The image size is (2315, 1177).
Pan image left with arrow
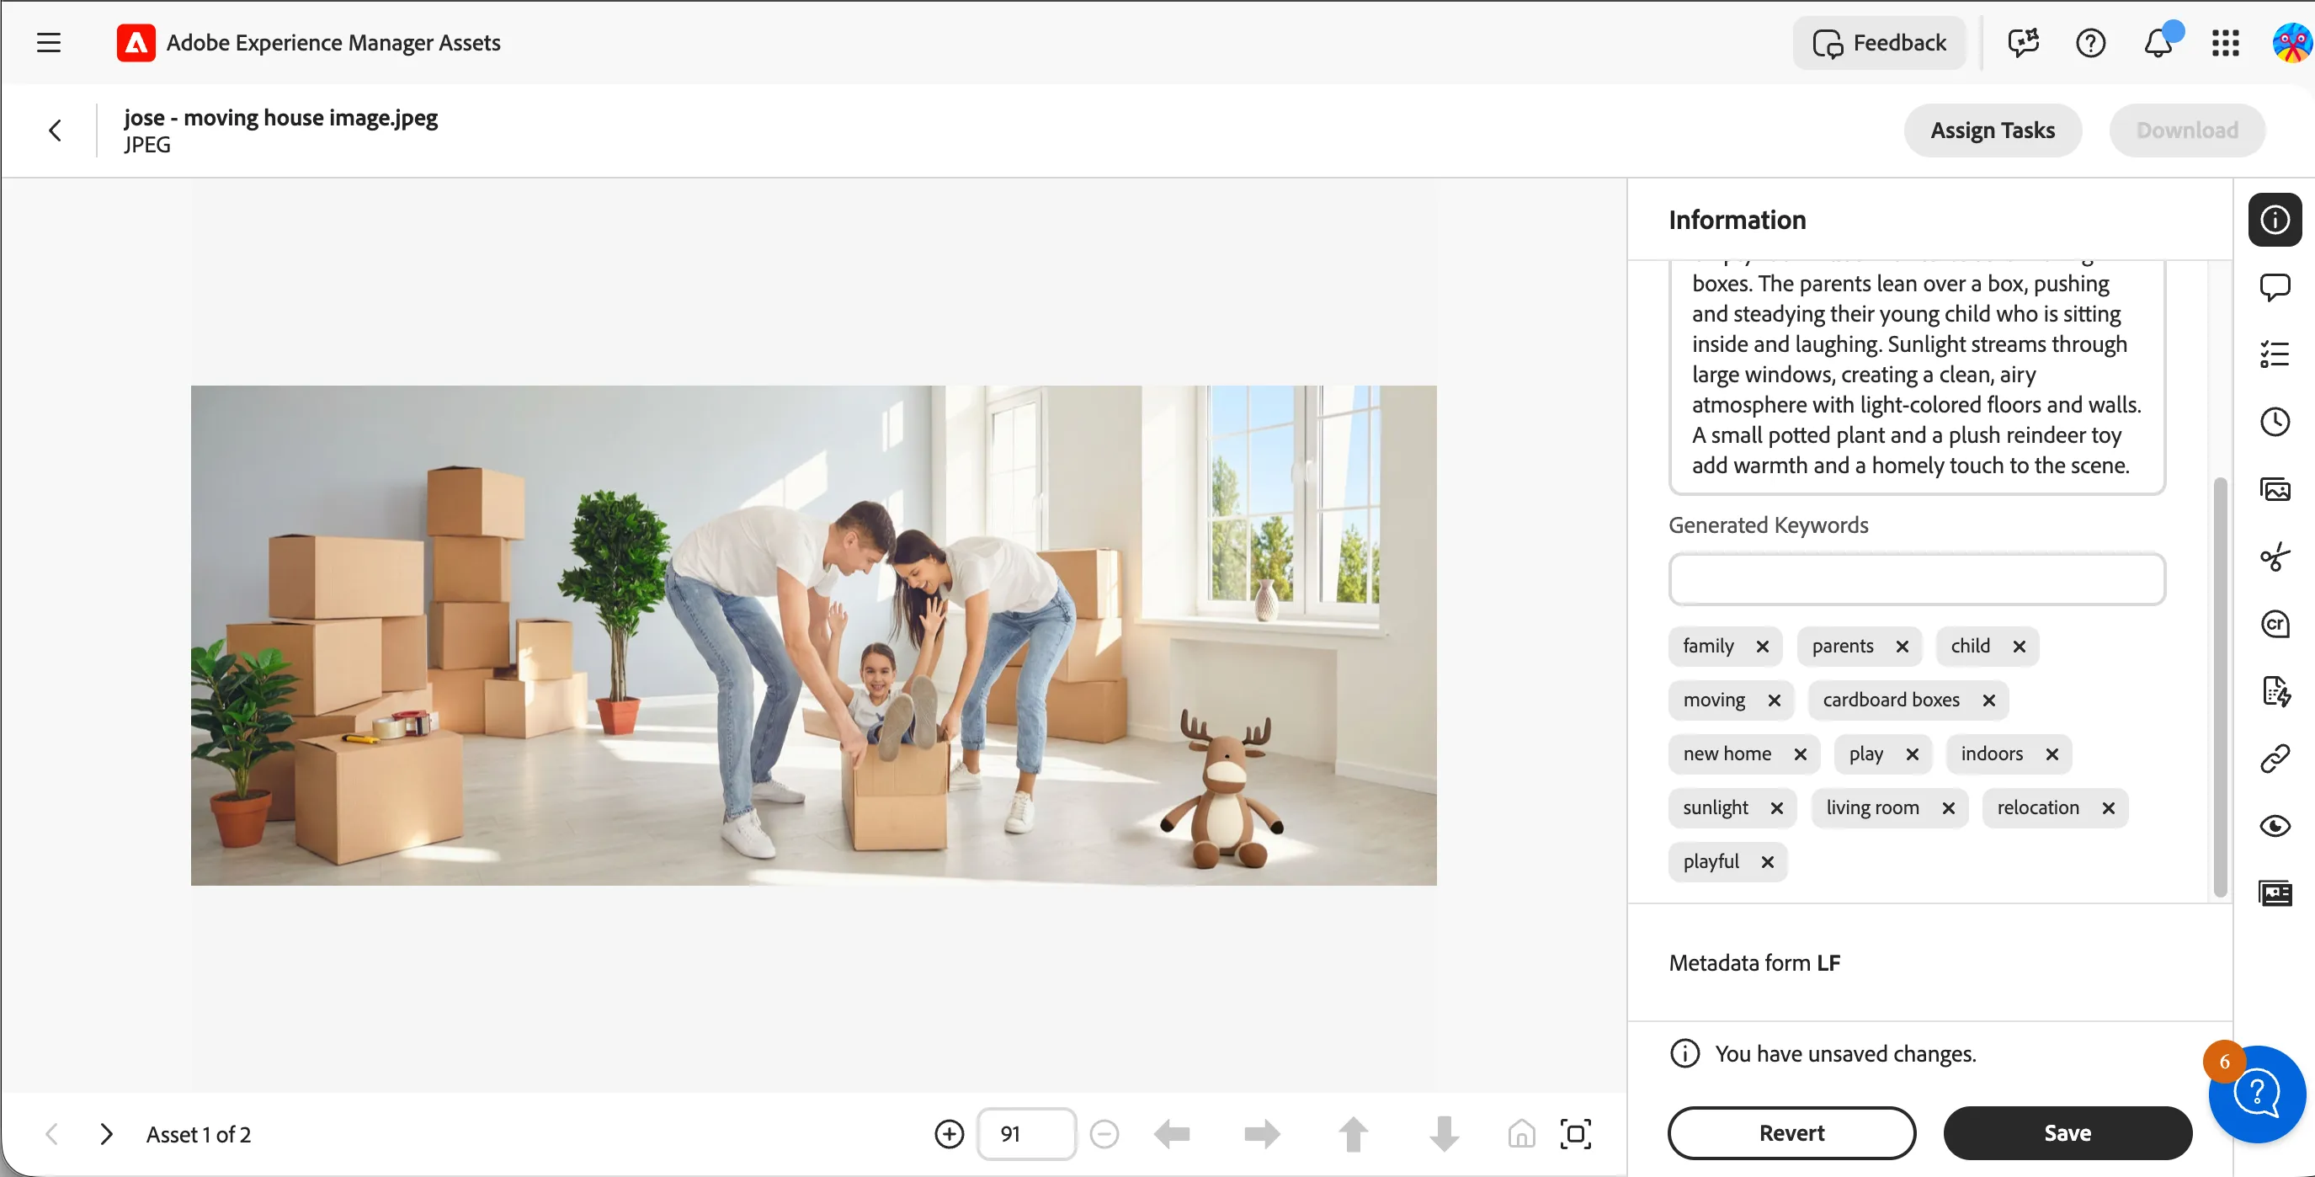[1172, 1134]
